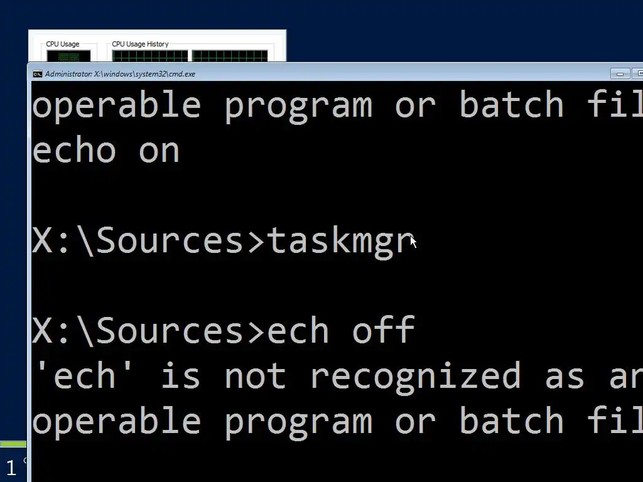Viewport: 643px width, 482px height.
Task: Click the Administrator cmd.exe title bar text
Action: click(120, 74)
